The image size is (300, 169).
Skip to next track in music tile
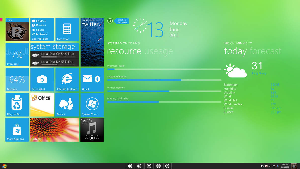coord(98,137)
